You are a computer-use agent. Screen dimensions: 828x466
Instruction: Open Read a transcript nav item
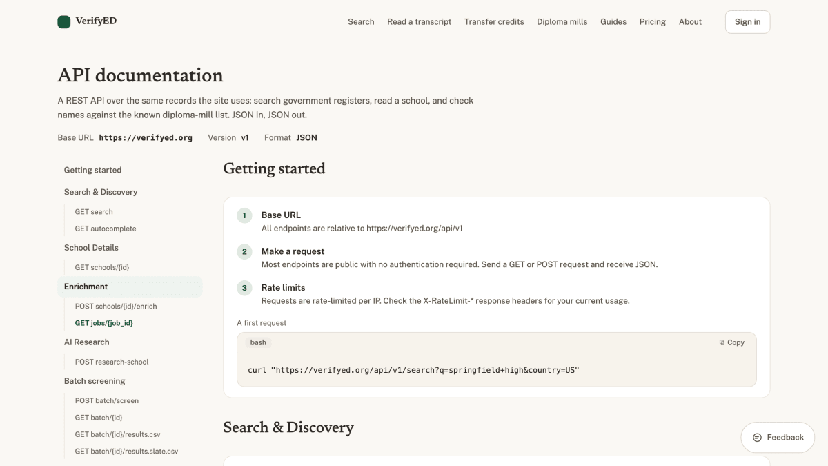[420, 22]
